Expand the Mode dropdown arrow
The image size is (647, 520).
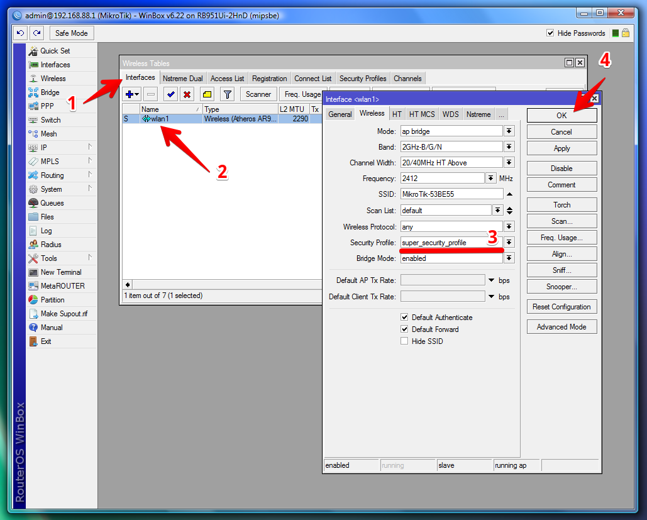click(509, 131)
